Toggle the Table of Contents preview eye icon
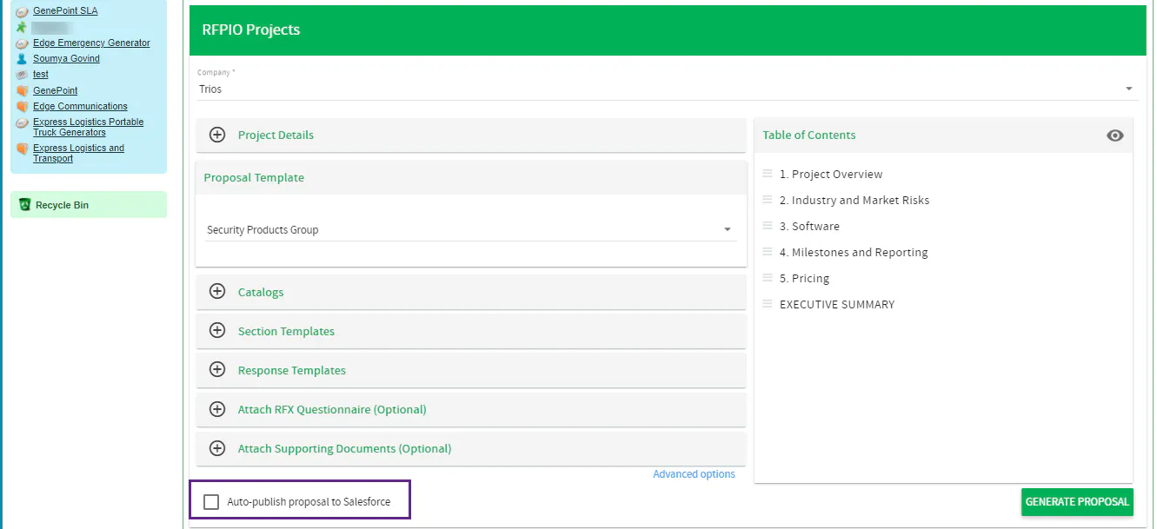This screenshot has height=529, width=1157. pos(1115,136)
